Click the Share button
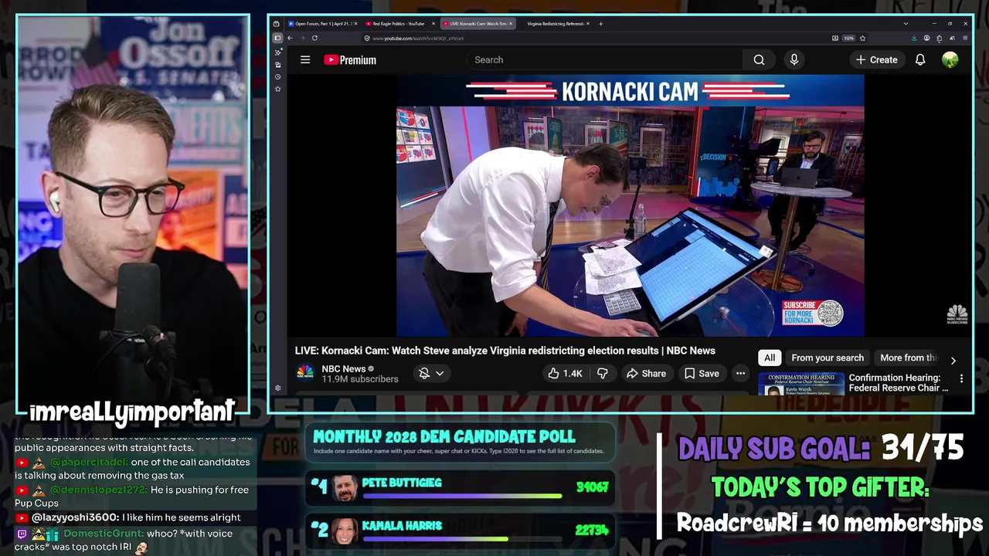The image size is (989, 556). 646,373
